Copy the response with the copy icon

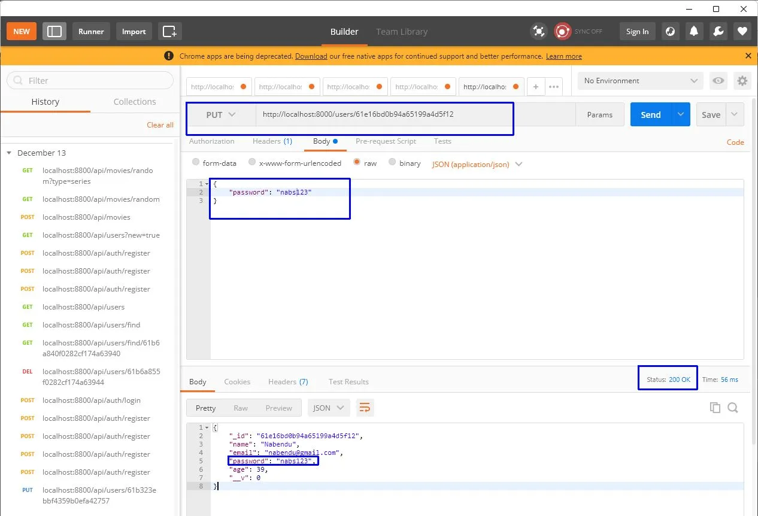coord(715,408)
